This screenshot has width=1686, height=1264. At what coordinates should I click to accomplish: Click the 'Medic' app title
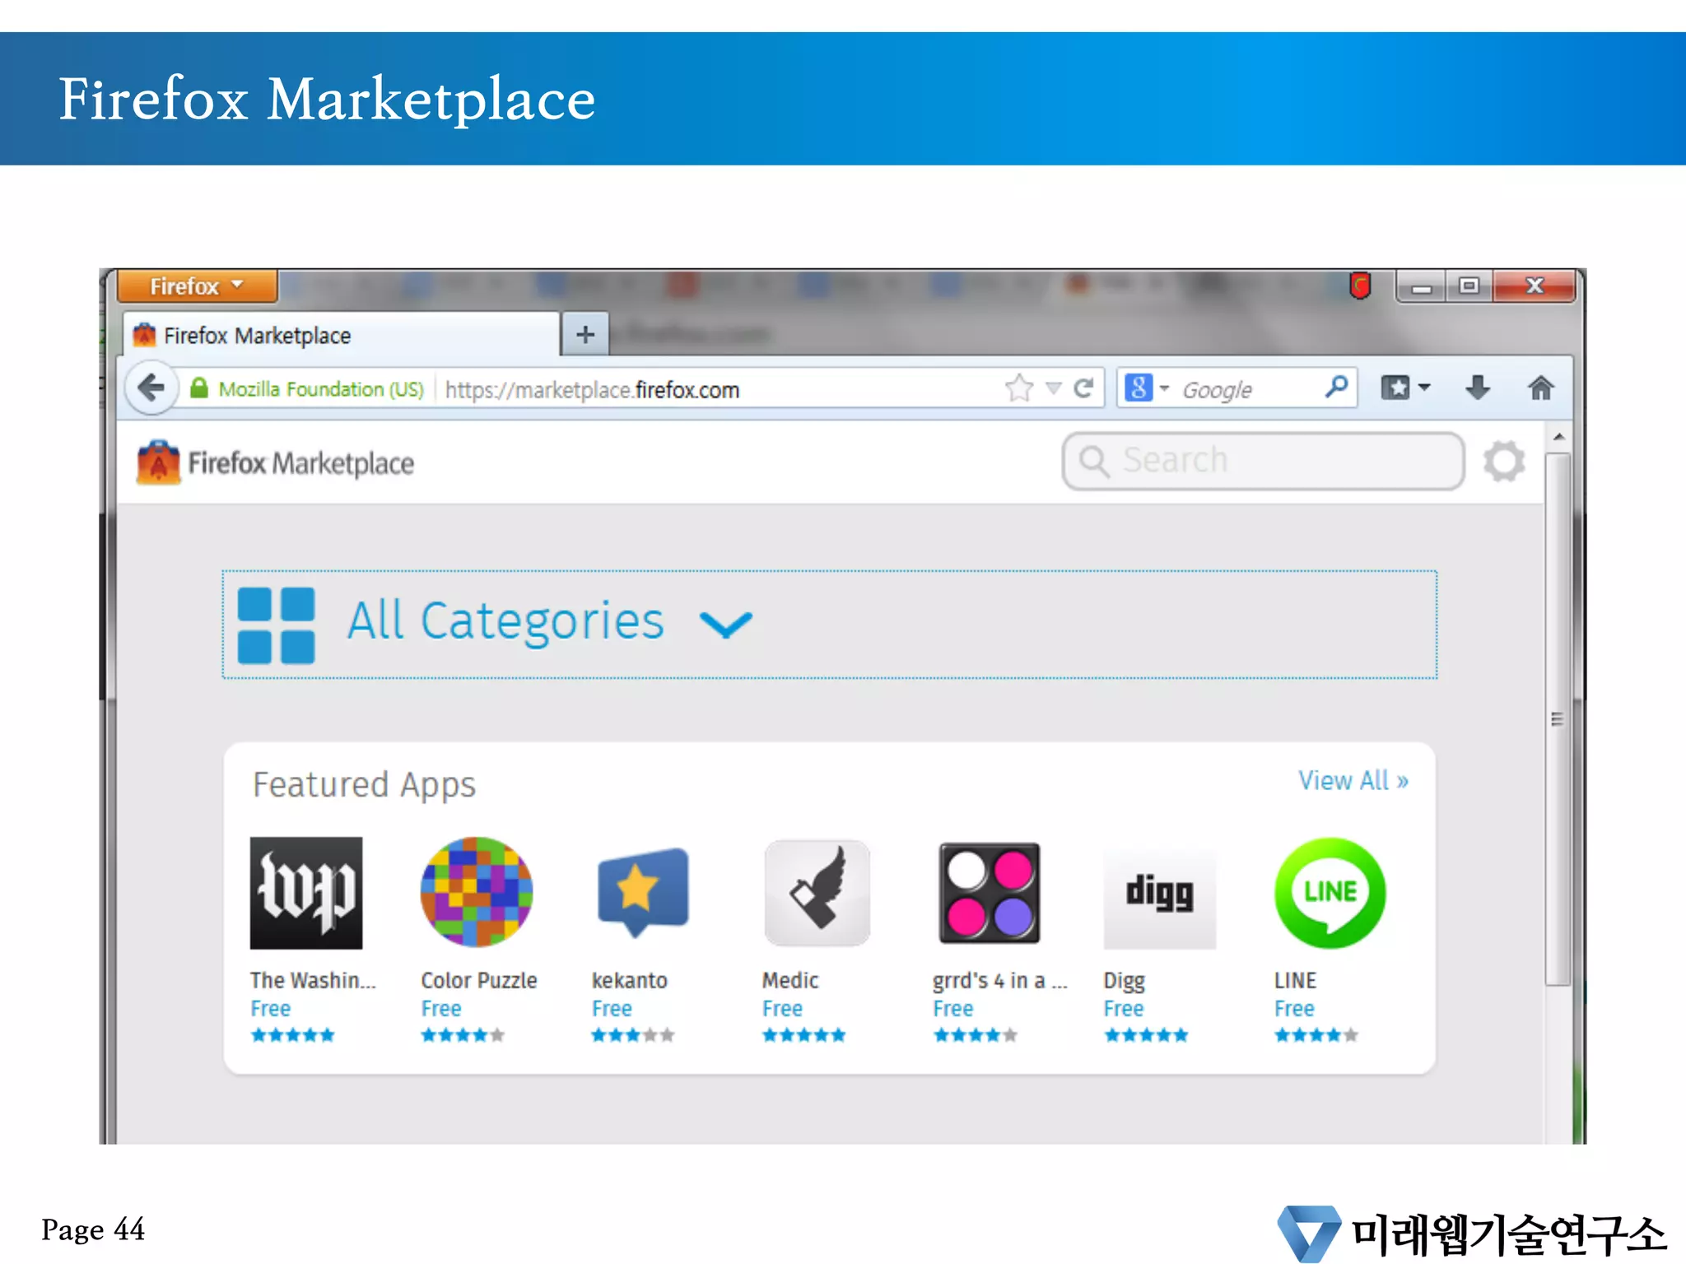pyautogui.click(x=790, y=980)
